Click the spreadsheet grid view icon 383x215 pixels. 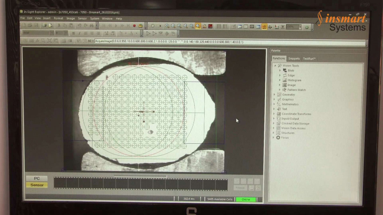[258, 27]
